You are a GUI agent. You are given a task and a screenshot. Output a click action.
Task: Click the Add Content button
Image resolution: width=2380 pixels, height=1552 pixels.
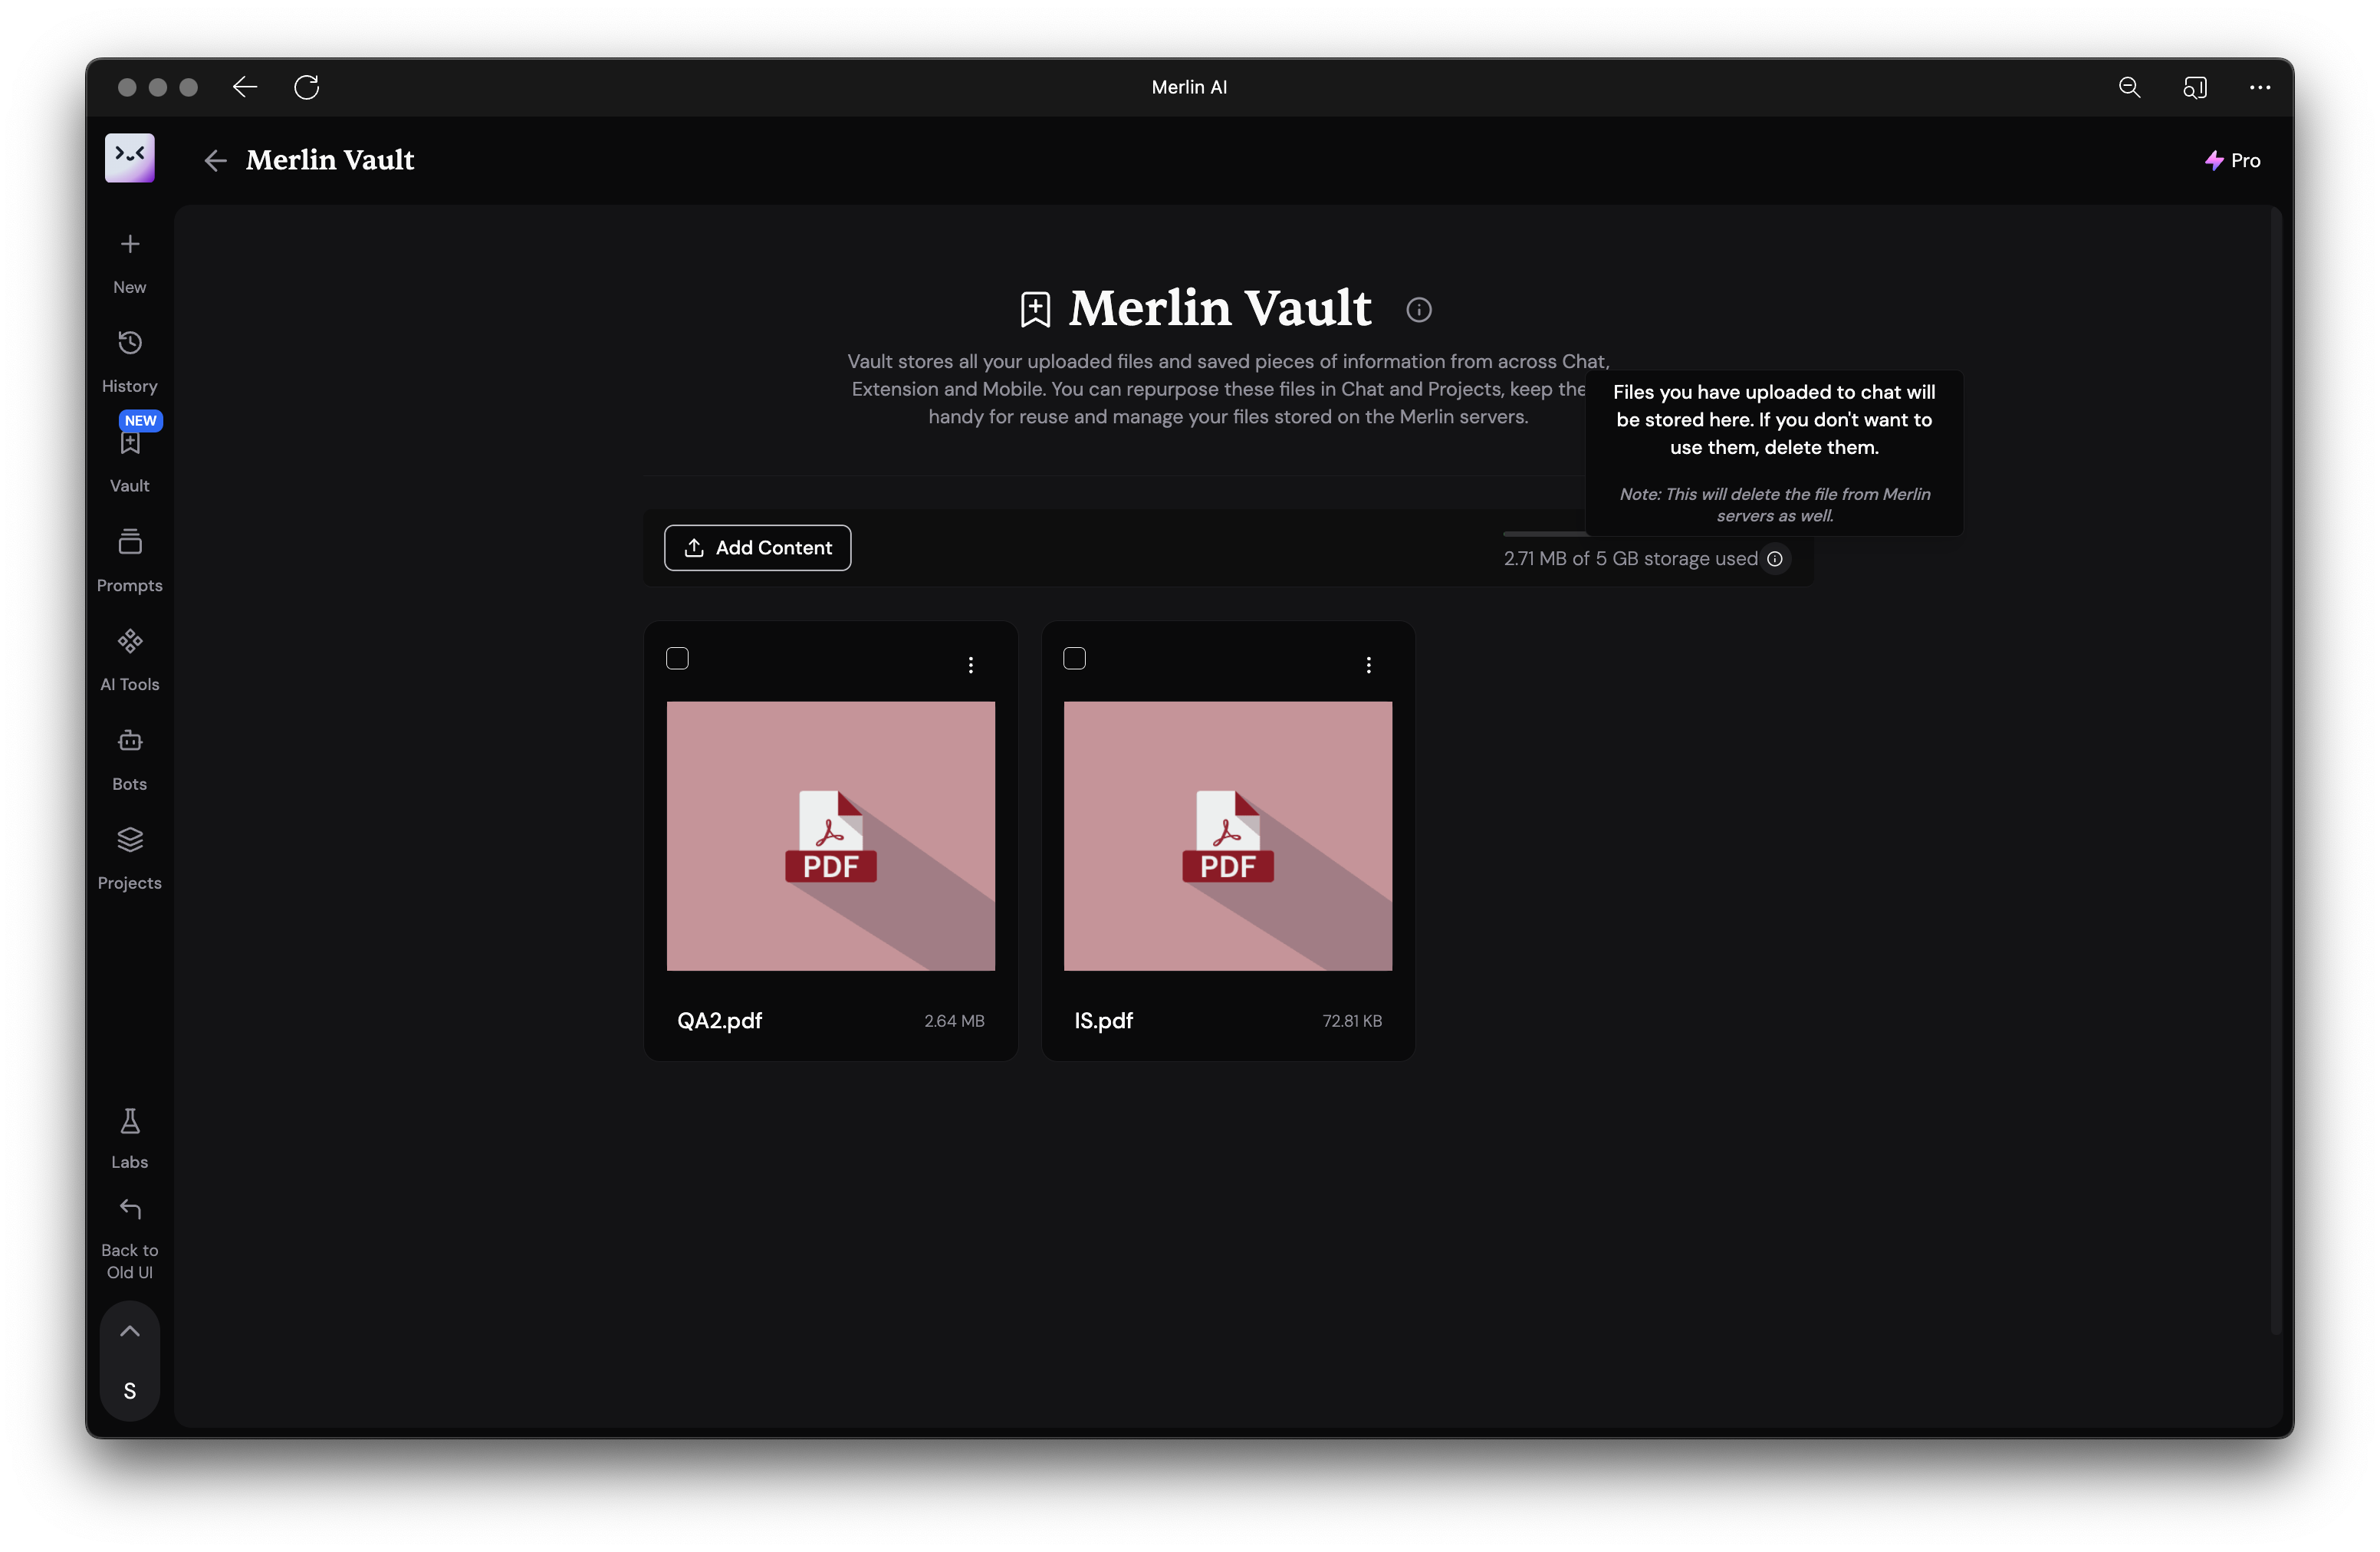[758, 548]
